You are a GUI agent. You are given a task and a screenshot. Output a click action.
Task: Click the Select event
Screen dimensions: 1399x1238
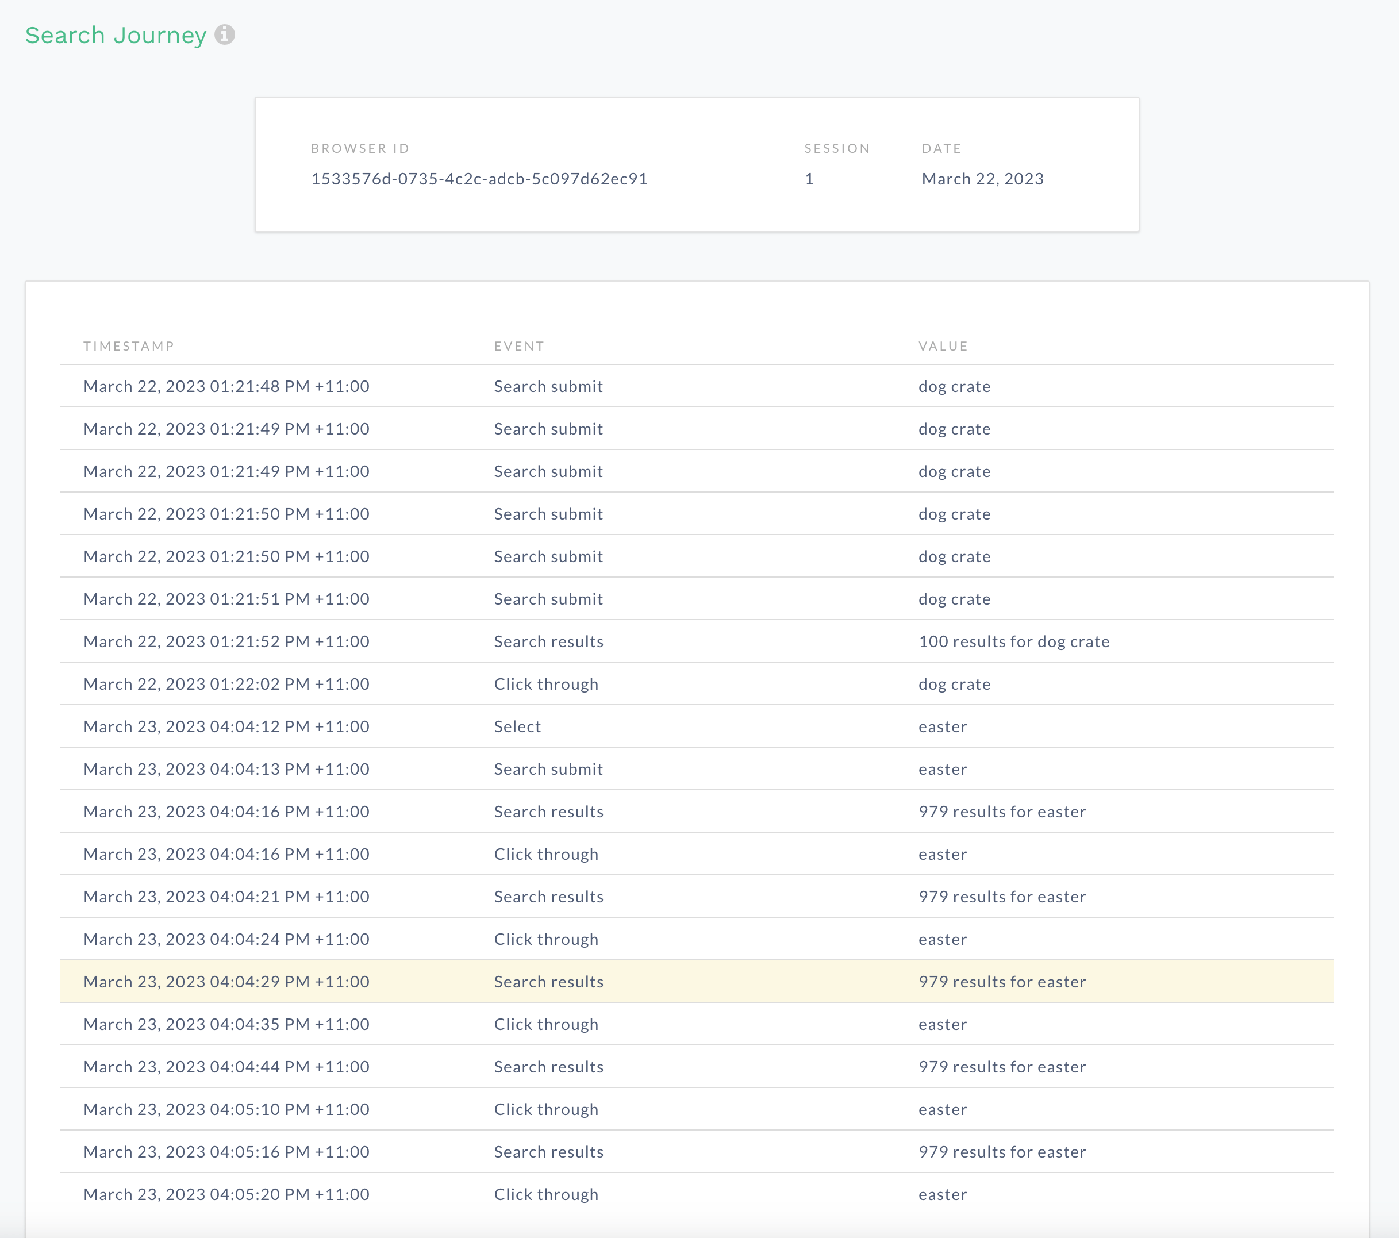click(x=517, y=726)
